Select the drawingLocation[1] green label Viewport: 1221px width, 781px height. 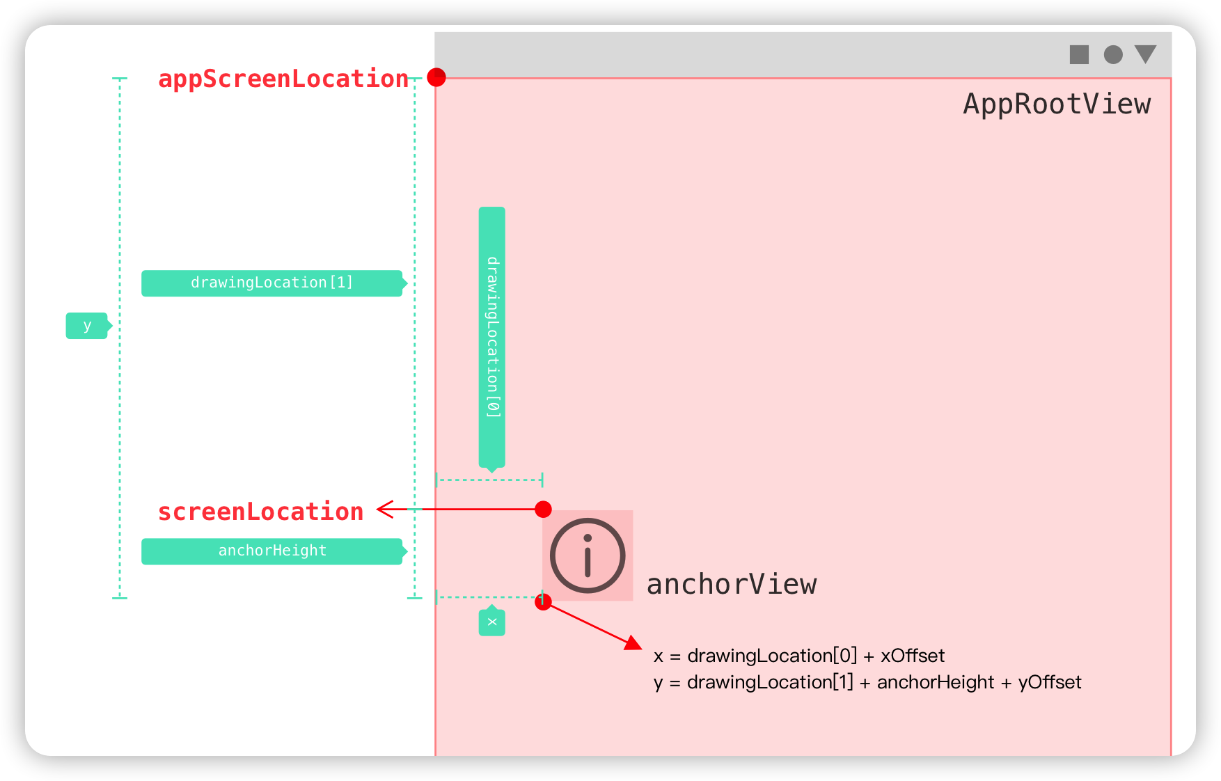(274, 283)
